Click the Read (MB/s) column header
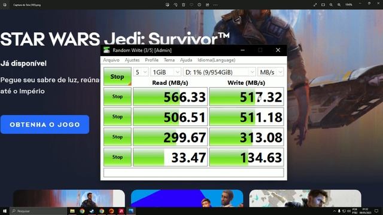Image resolution: width=383 pixels, height=215 pixels. click(170, 83)
